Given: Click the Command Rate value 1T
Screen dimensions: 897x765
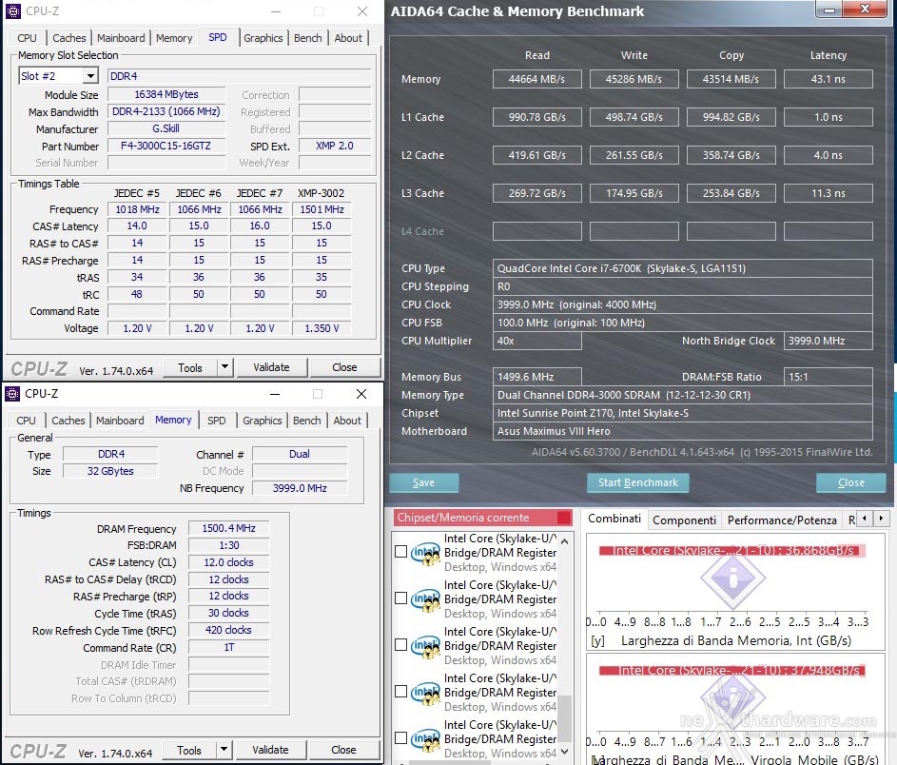Looking at the screenshot, I should (x=229, y=647).
